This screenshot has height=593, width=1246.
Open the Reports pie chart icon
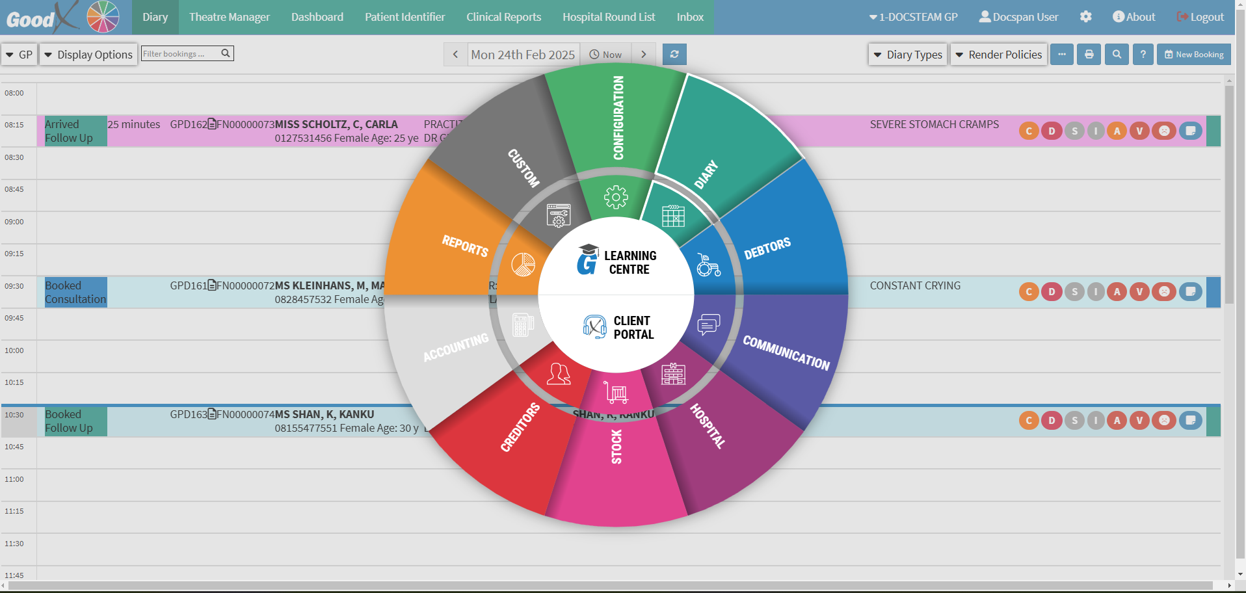(523, 265)
